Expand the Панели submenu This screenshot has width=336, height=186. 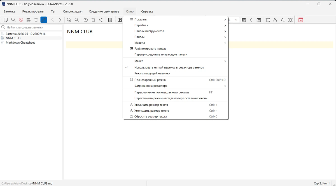[176, 37]
